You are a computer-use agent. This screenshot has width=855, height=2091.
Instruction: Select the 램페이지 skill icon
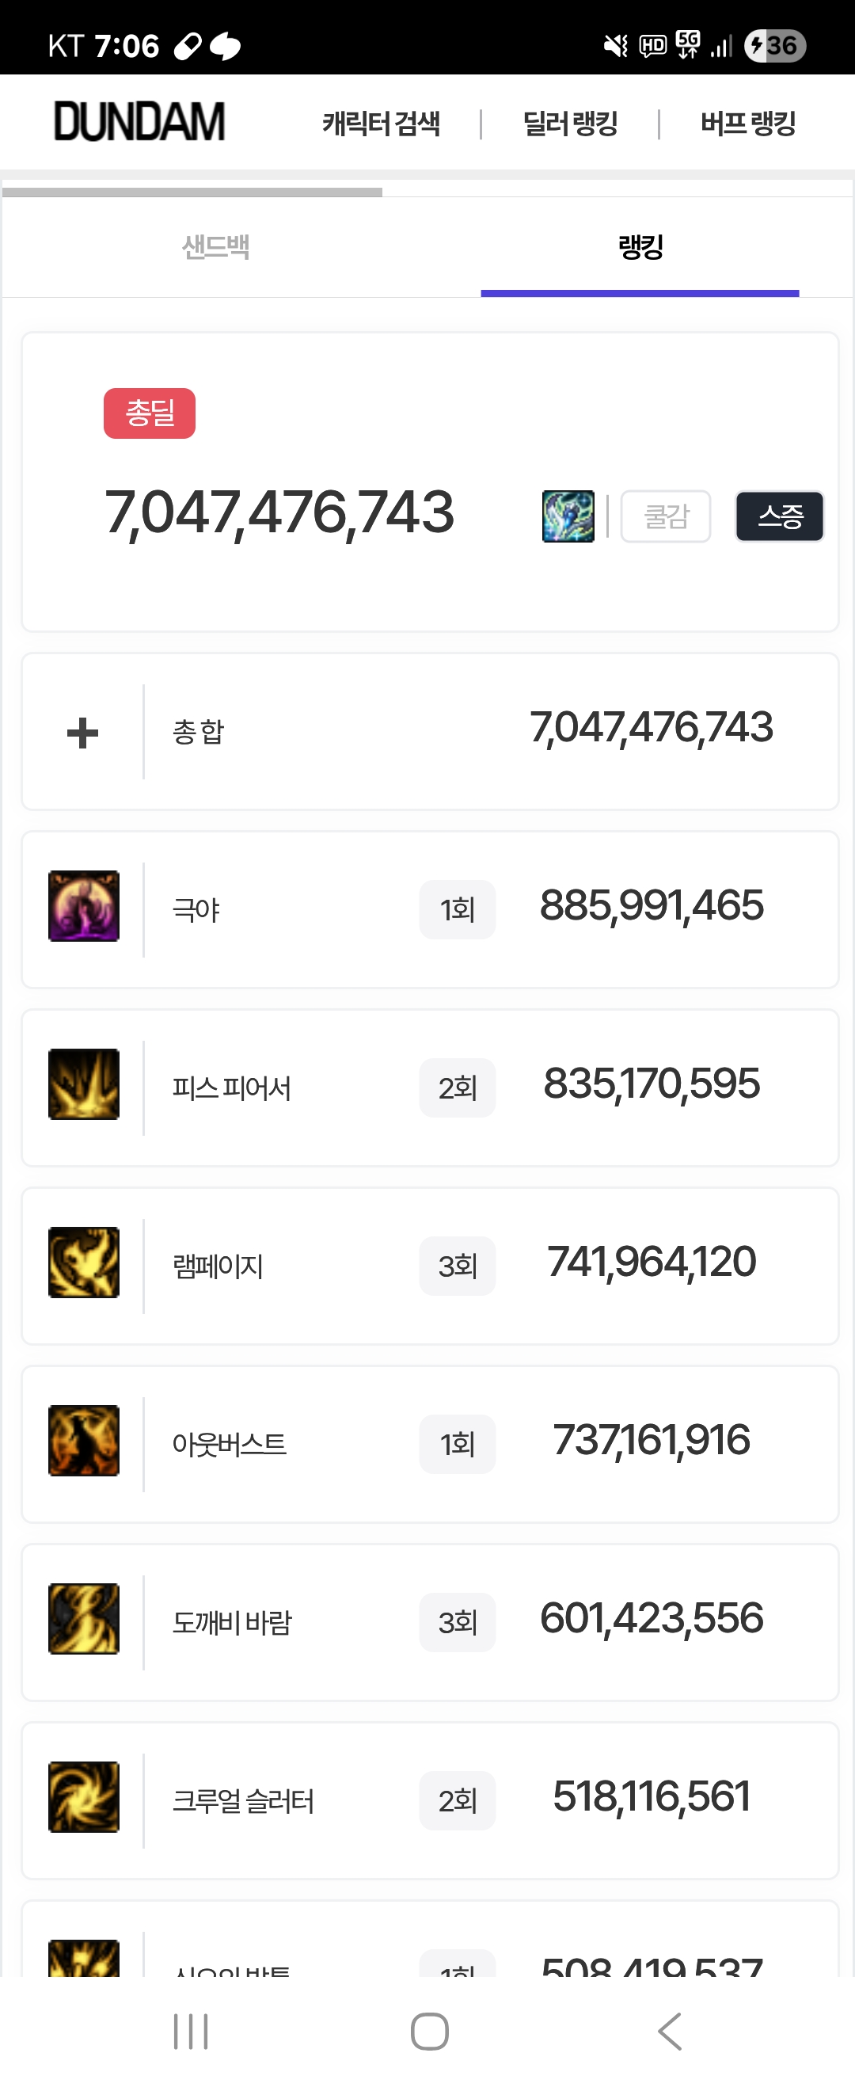(x=84, y=1263)
